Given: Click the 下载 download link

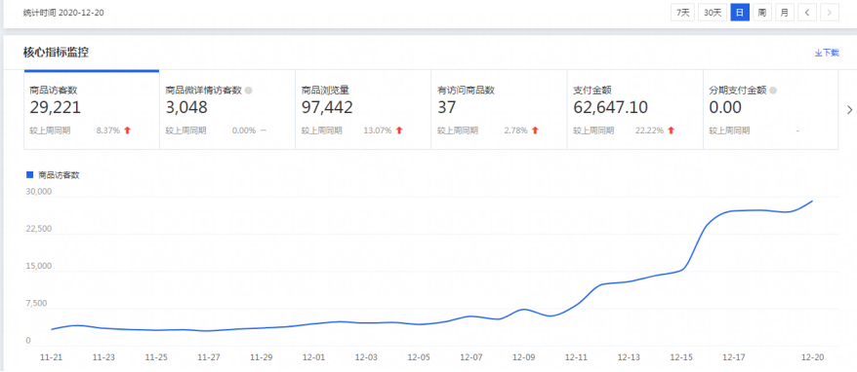Looking at the screenshot, I should (827, 53).
